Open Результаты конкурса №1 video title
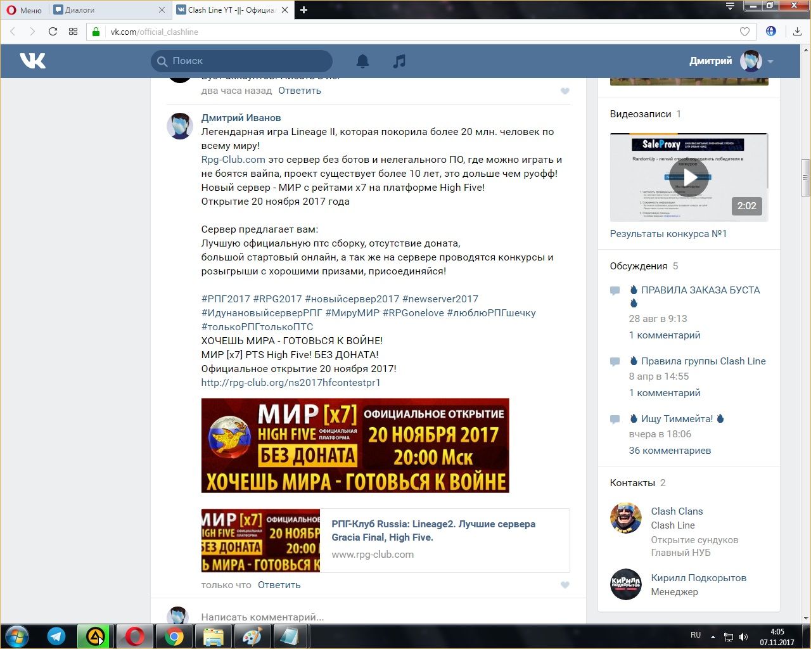811x649 pixels. click(668, 234)
